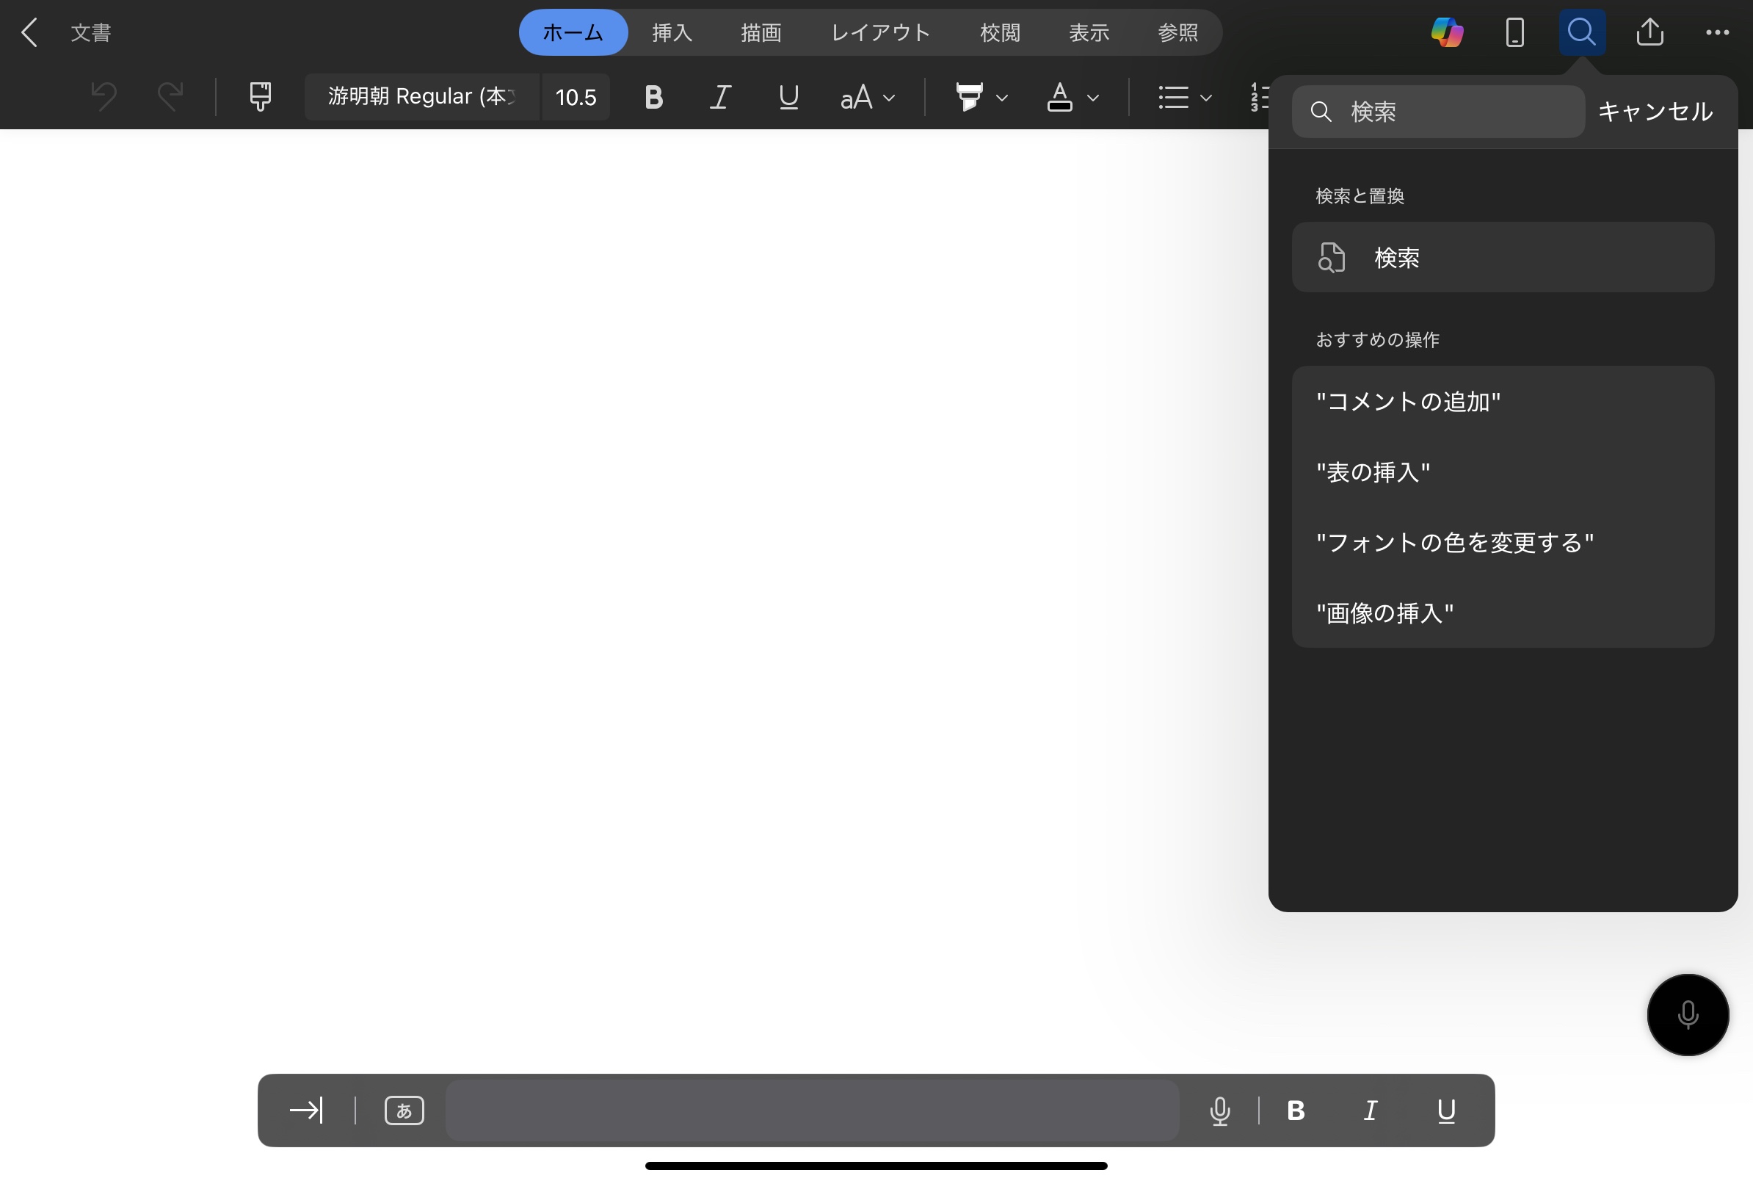Open the font name selector box
Viewport: 1753px width, 1181px height.
click(421, 96)
